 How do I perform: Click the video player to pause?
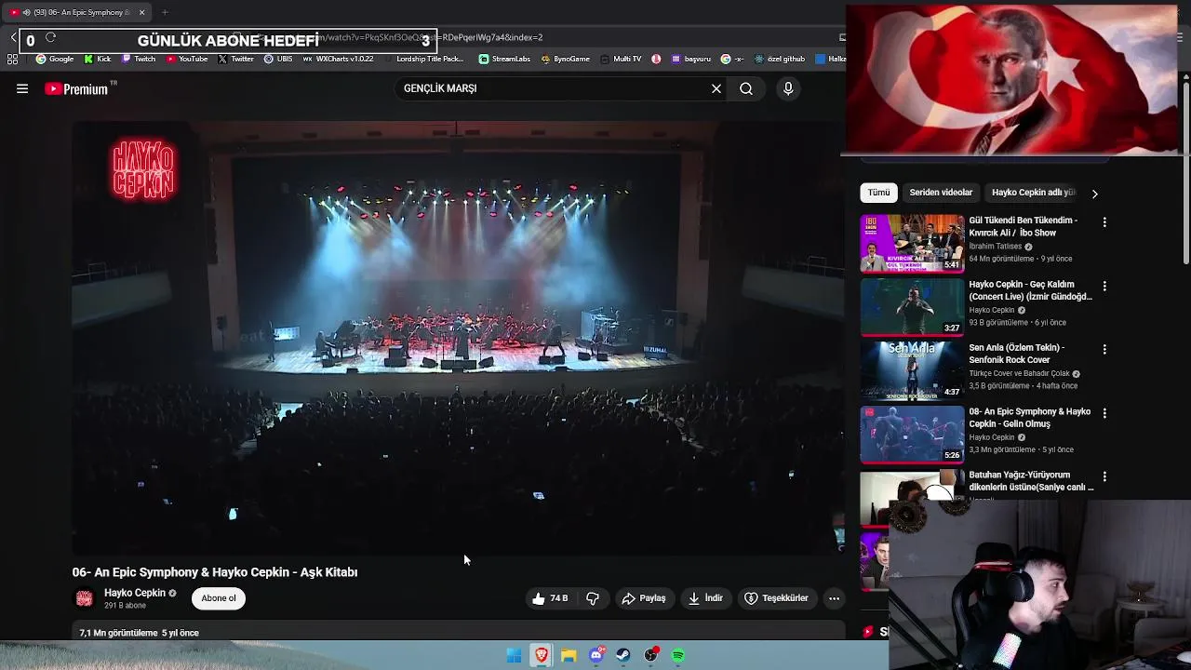[458, 338]
